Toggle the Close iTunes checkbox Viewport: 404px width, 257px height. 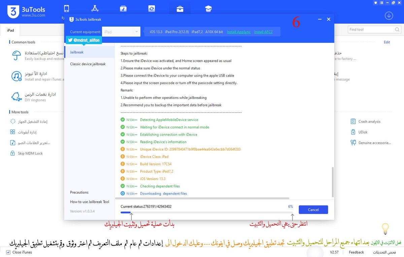[x=8, y=252]
